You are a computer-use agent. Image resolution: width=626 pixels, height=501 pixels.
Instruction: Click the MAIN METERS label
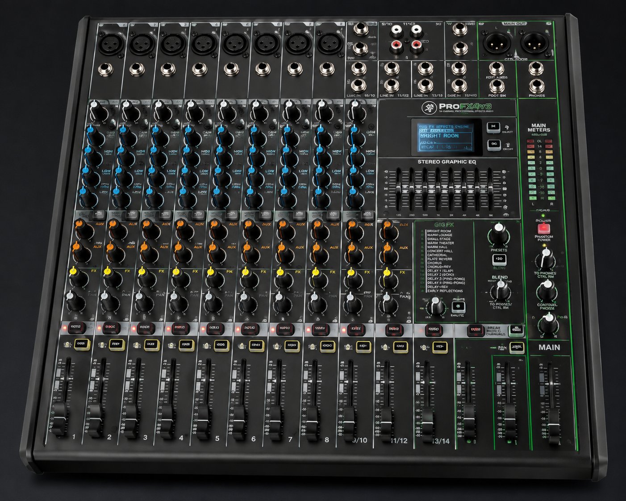[539, 128]
